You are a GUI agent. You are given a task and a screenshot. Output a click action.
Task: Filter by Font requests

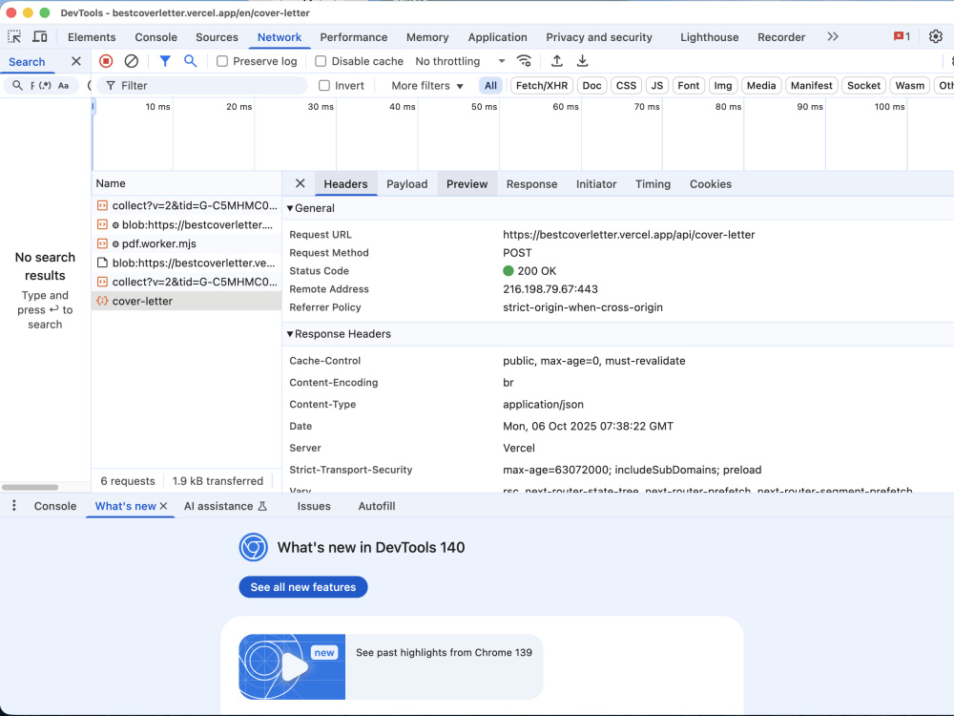[689, 85]
